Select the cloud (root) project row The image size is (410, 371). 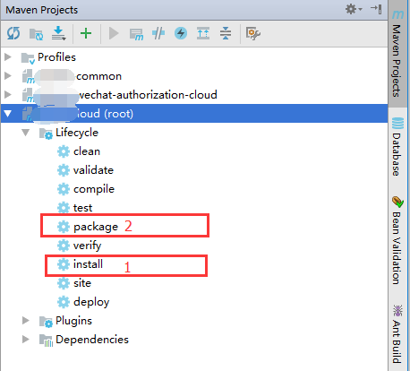(x=194, y=114)
